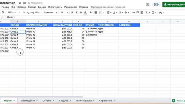Apply percent format icon
Image resolution: width=185 pixels, height=104 pixels.
[24, 12]
